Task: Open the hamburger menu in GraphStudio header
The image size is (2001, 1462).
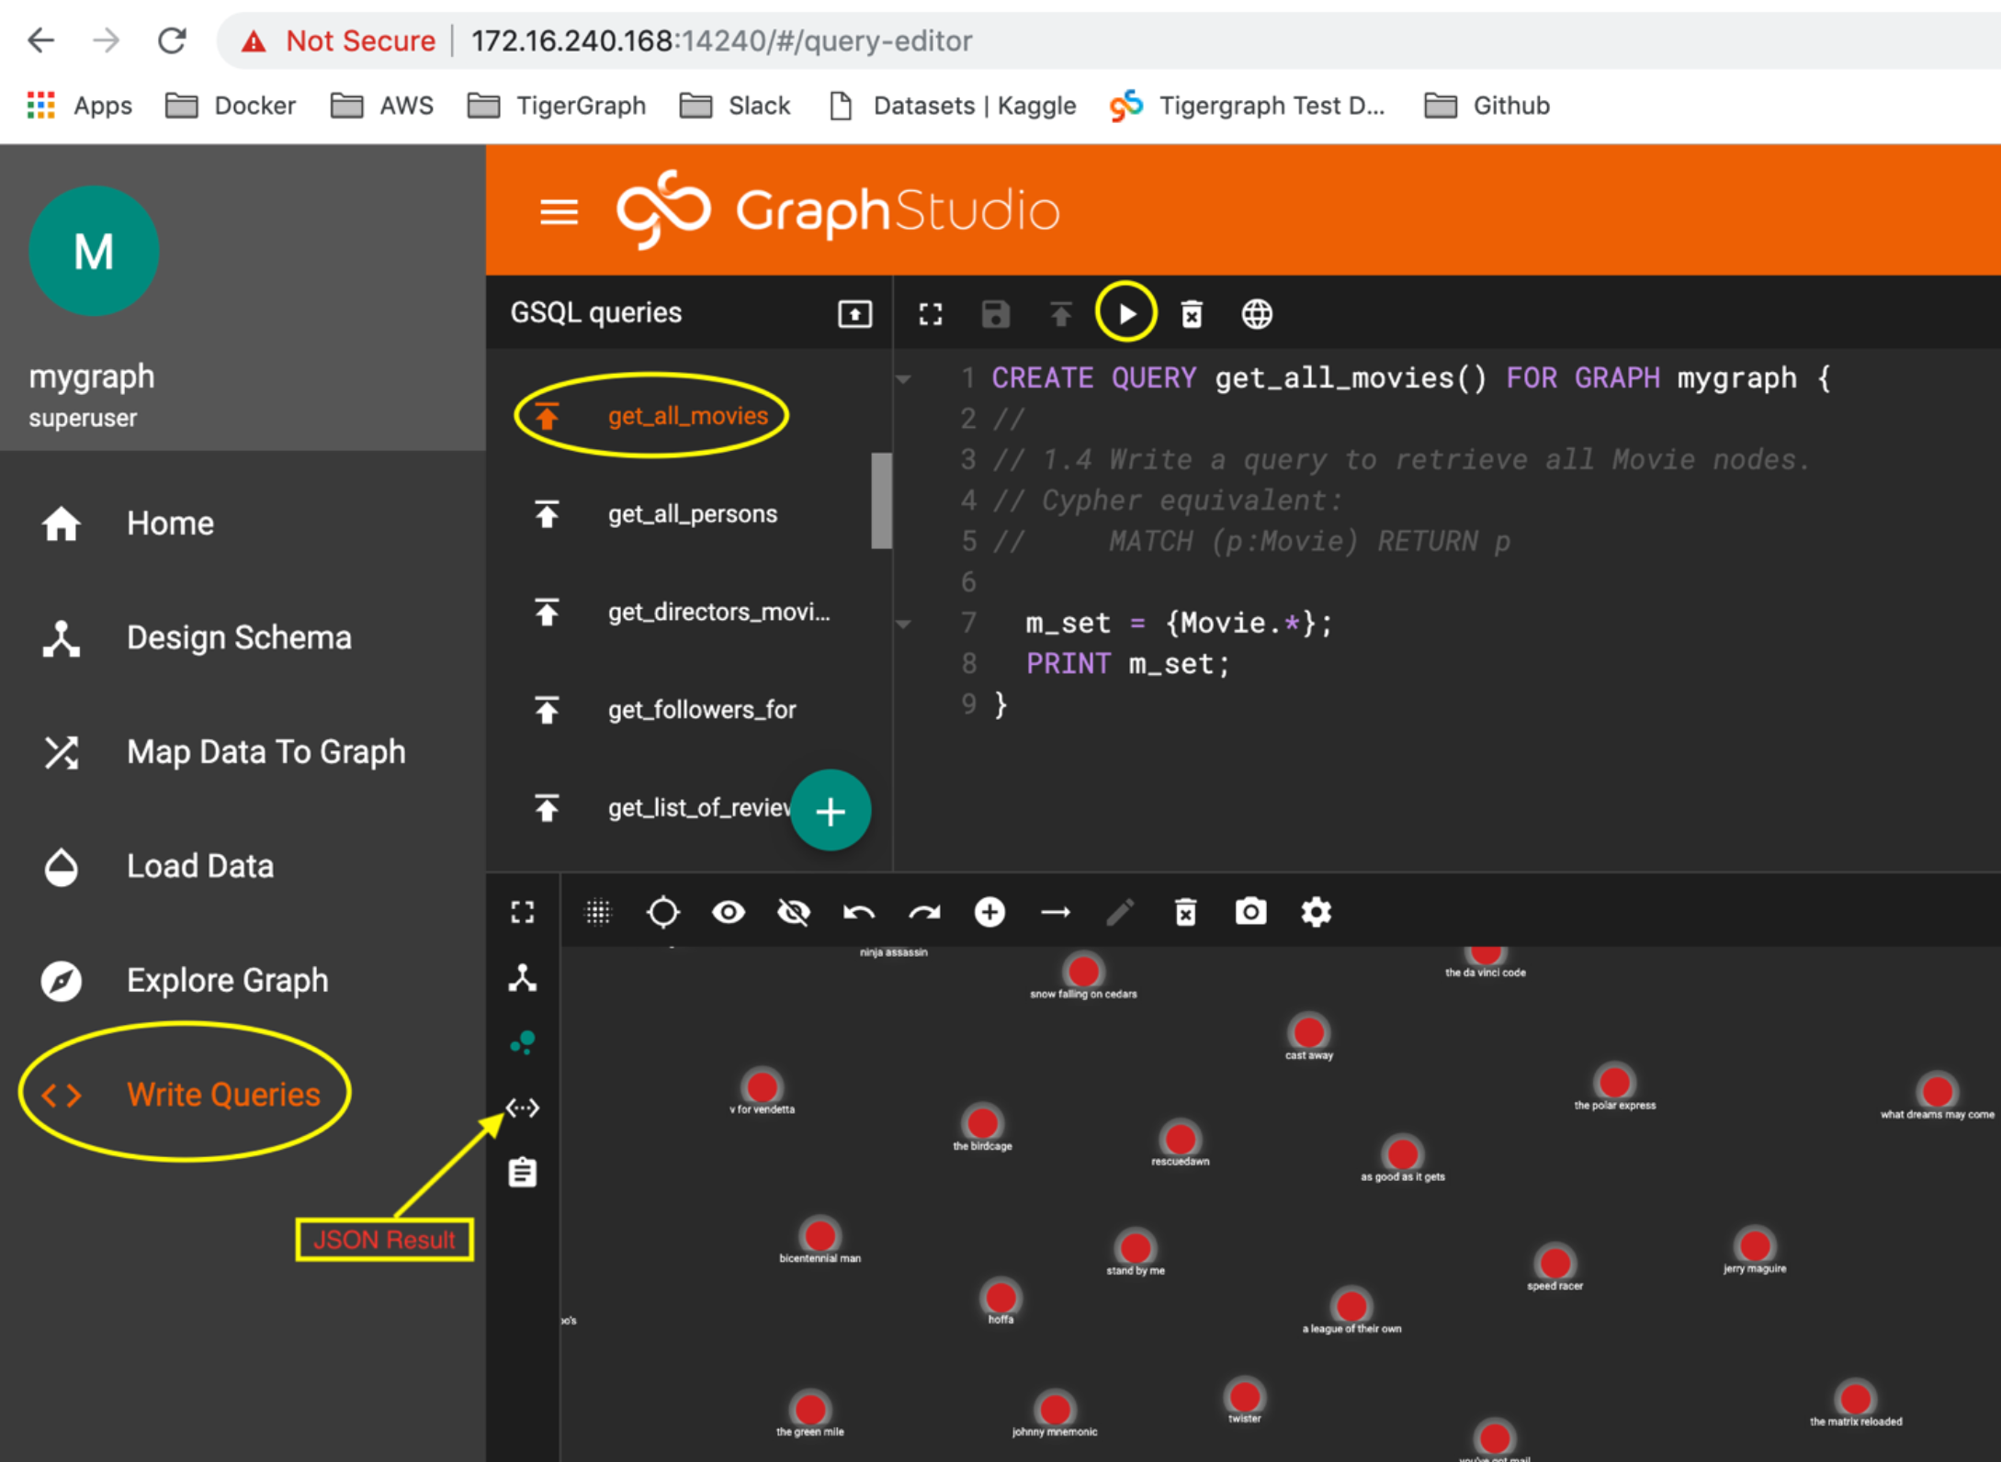Action: tap(559, 212)
